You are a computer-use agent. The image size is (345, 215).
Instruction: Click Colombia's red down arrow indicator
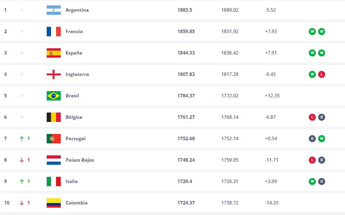point(22,203)
